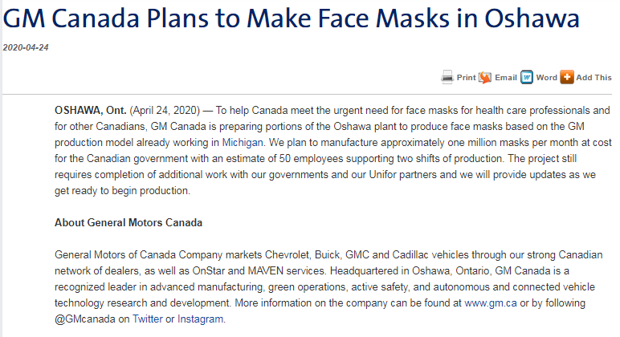The image size is (620, 337).
Task: Choose the Email text label
Action: coord(506,78)
